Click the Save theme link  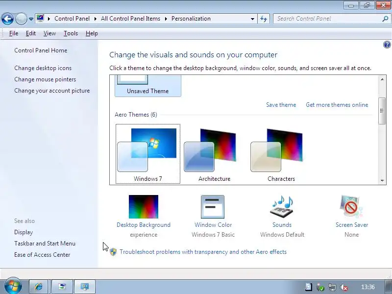(281, 105)
